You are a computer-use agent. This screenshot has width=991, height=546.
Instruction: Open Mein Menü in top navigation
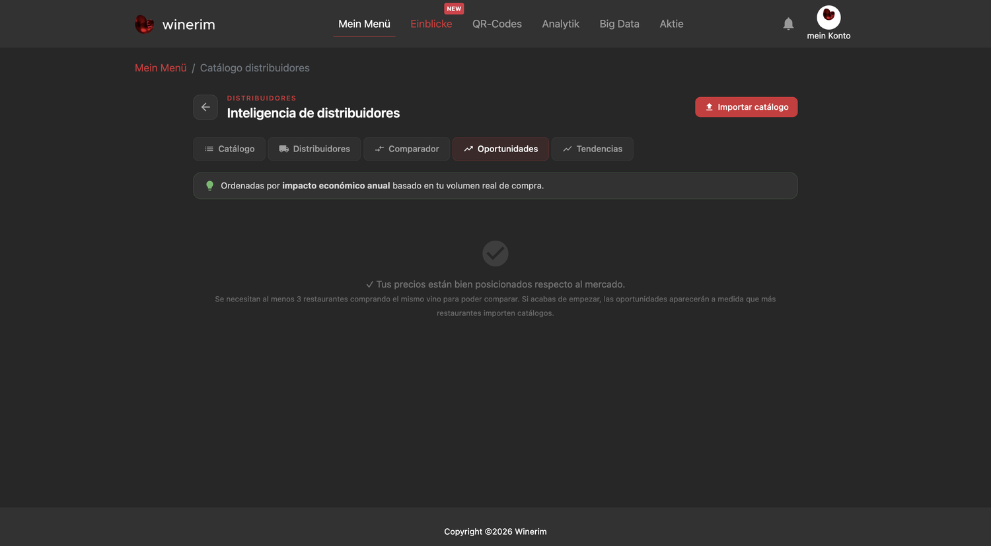(x=364, y=24)
